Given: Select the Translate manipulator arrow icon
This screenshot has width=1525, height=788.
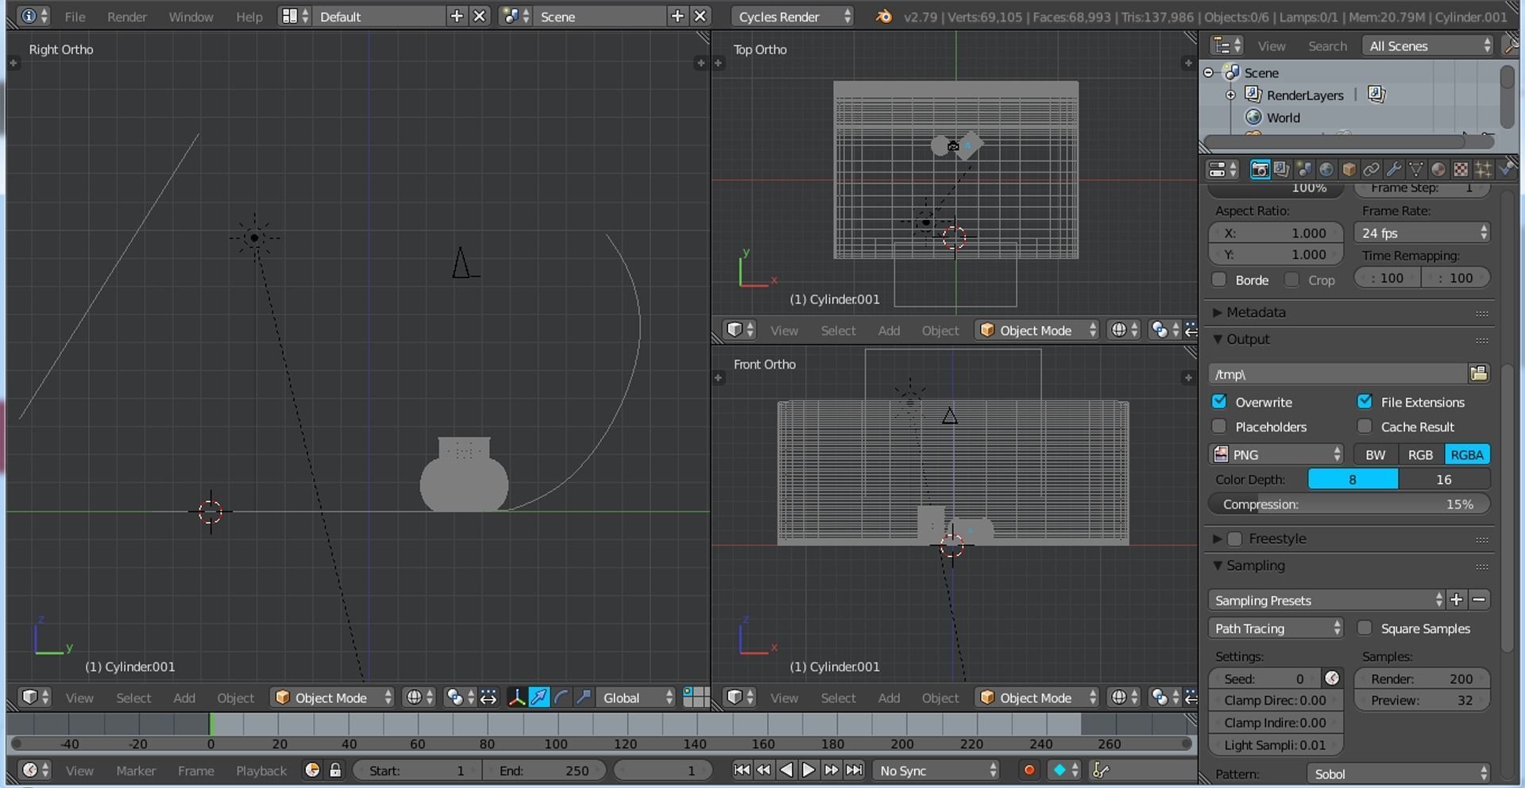Looking at the screenshot, I should (539, 697).
